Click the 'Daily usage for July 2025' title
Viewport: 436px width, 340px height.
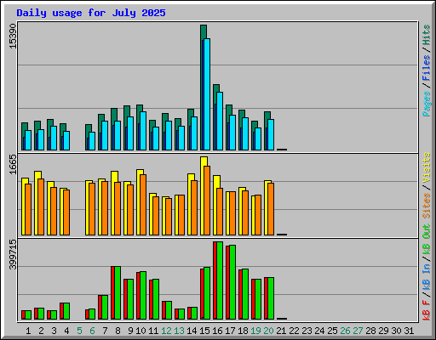point(91,13)
